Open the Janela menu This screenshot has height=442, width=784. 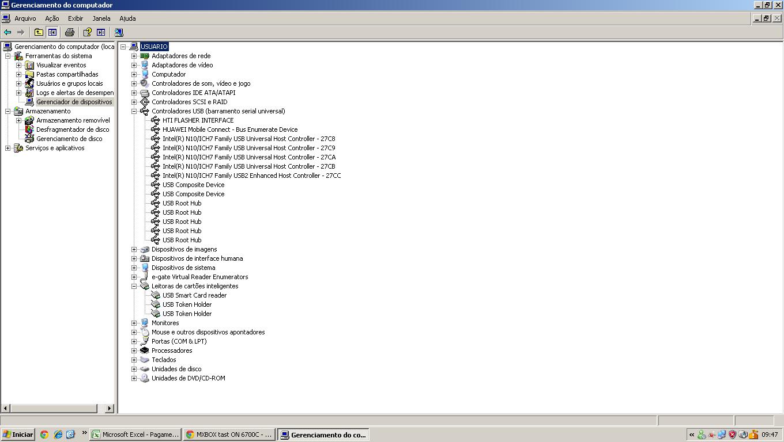tap(101, 18)
